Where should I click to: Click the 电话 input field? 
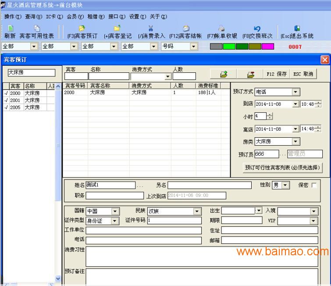tap(143, 240)
